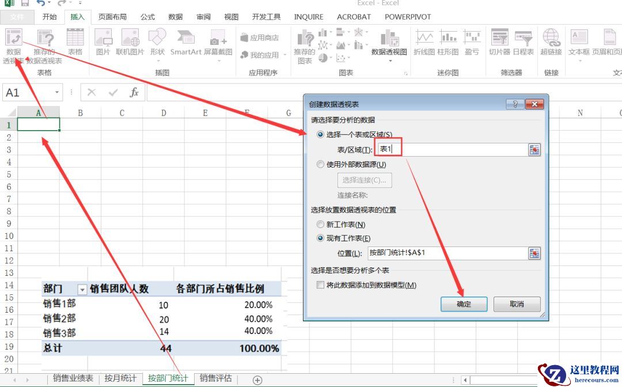
Task: Check 'Add this data to Data Model' box
Action: click(x=320, y=285)
